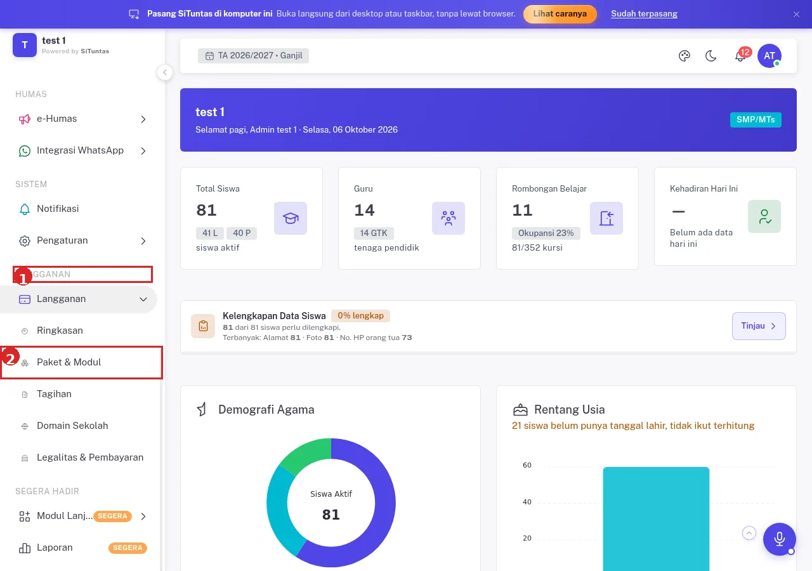This screenshot has height=571, width=812.
Task: Click the user-check icon in Kehadiran Hari Ini
Action: coord(764,216)
